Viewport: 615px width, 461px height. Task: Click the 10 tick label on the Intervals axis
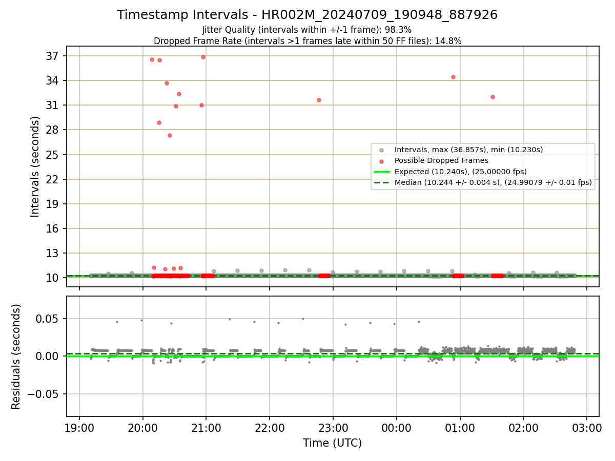tap(53, 278)
